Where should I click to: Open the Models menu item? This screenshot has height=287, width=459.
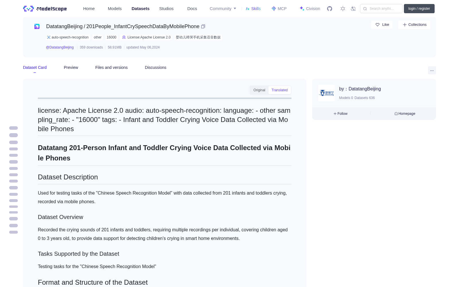[115, 9]
